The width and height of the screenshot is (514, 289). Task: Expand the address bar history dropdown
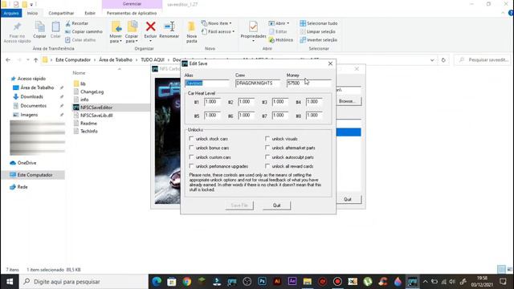[432, 60]
